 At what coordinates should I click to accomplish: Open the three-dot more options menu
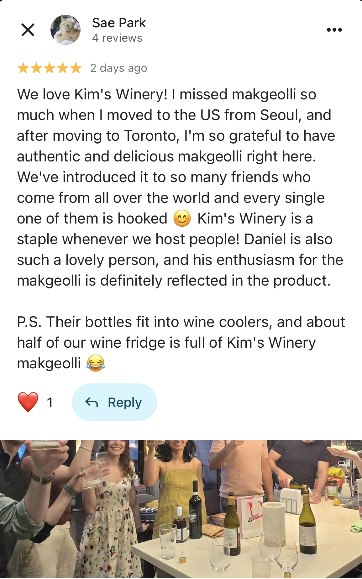tap(334, 30)
